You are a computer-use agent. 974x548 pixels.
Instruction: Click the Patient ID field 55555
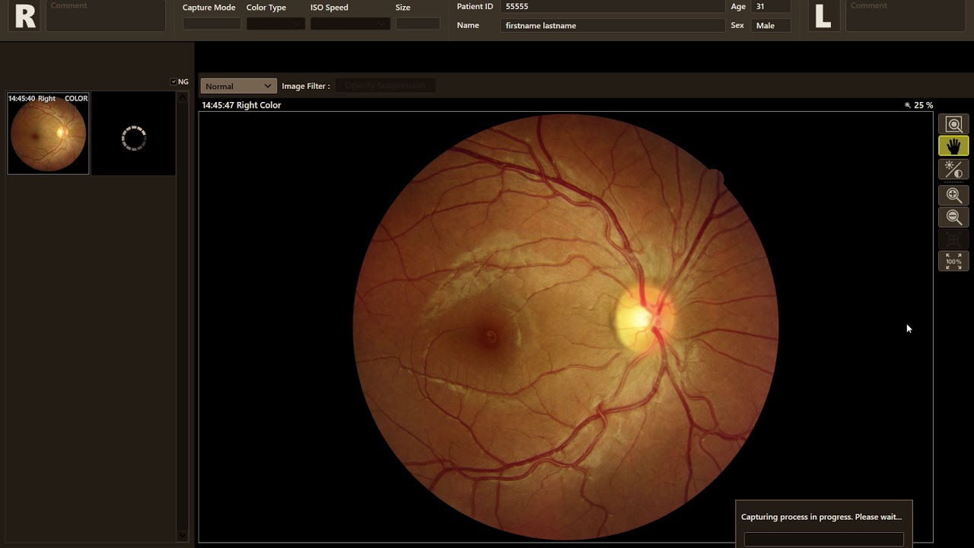[x=614, y=7]
